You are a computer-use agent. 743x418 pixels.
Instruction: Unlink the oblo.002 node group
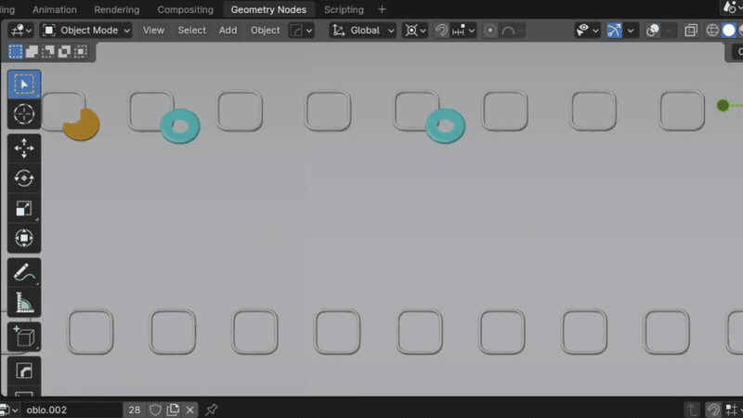point(190,410)
